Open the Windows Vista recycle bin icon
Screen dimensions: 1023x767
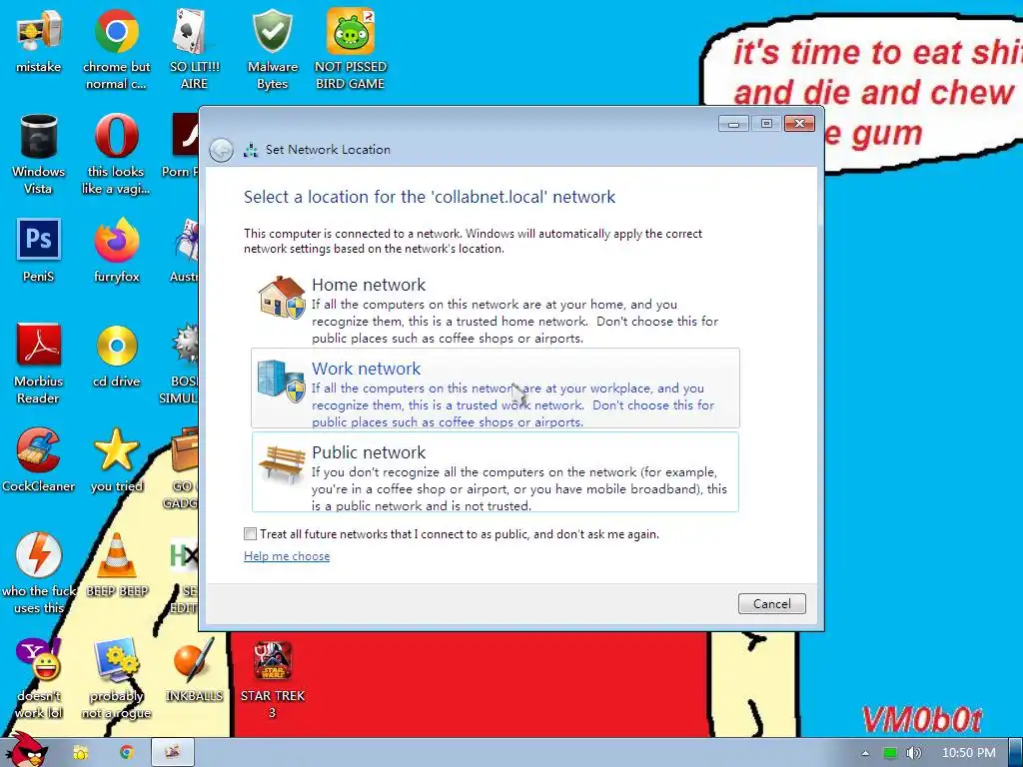click(39, 154)
